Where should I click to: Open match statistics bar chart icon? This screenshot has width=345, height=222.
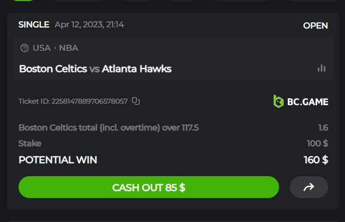322,68
